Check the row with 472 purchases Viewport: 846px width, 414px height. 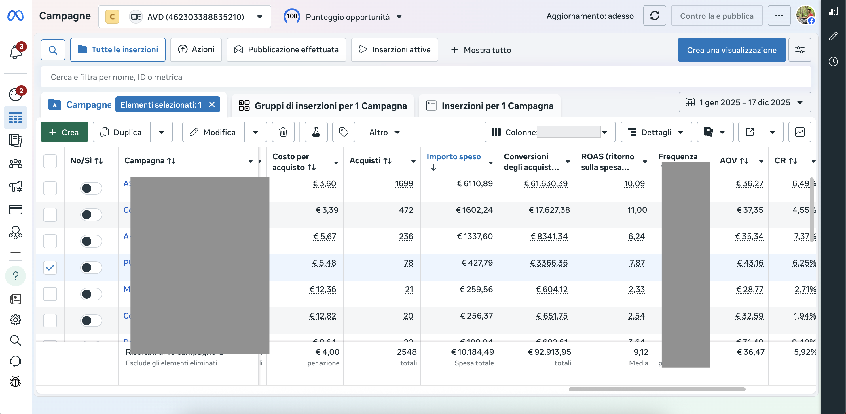(50, 215)
